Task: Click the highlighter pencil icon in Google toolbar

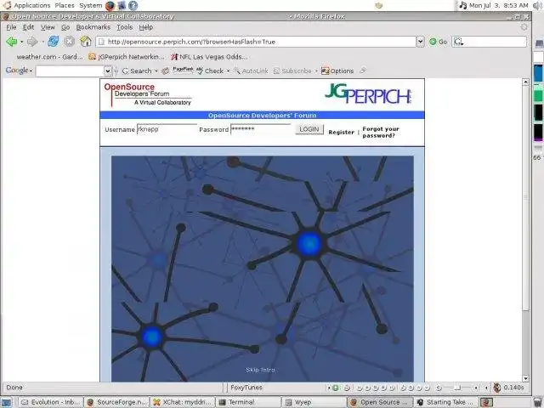Action: pos(363,71)
